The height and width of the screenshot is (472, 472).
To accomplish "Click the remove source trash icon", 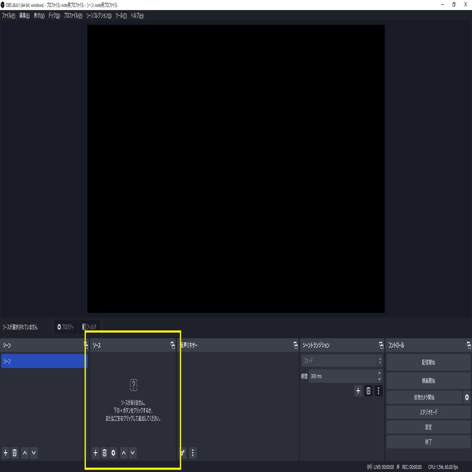I will [104, 453].
